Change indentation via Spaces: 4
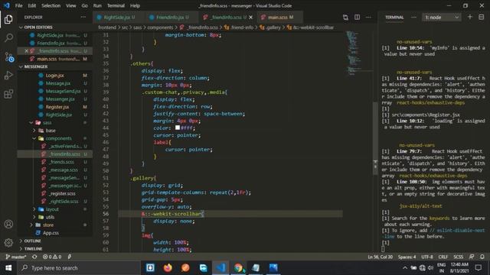The height and width of the screenshot is (275, 490). click(407, 257)
